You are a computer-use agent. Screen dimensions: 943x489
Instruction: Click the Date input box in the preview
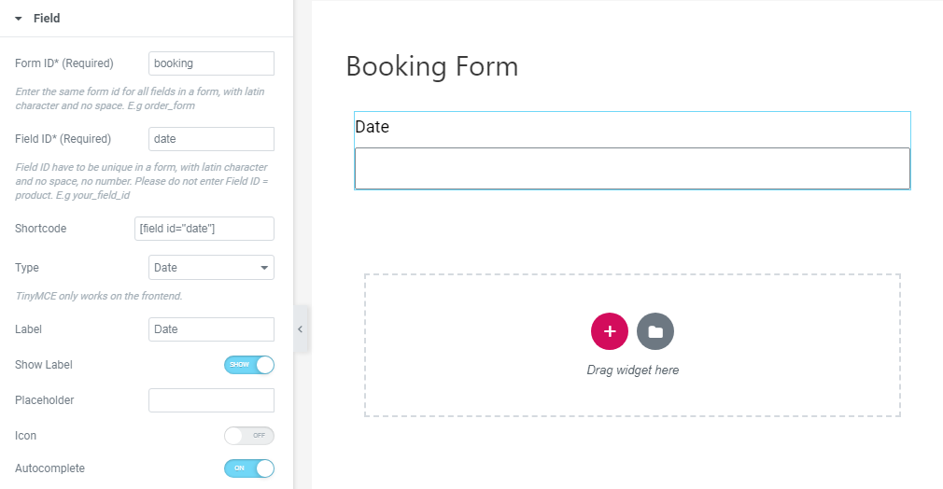click(x=632, y=168)
